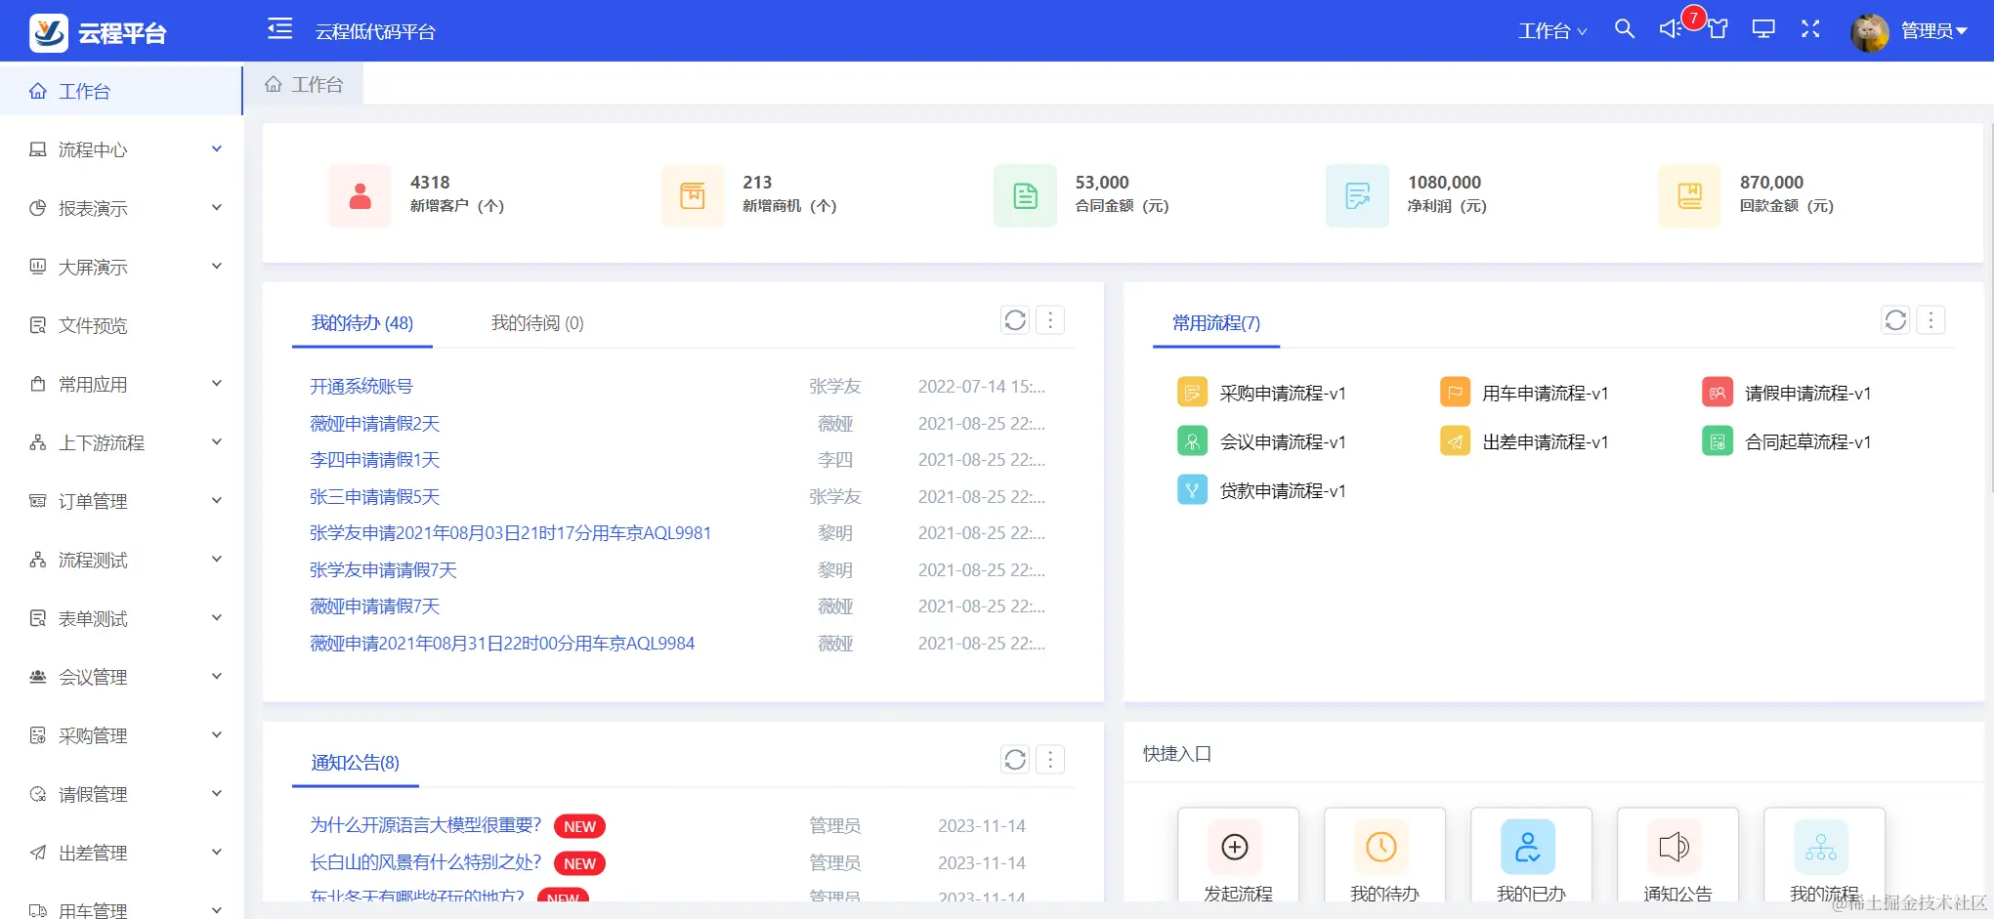The image size is (1994, 919).
Task: Open the 我的已办 quick entry icon
Action: point(1530,848)
